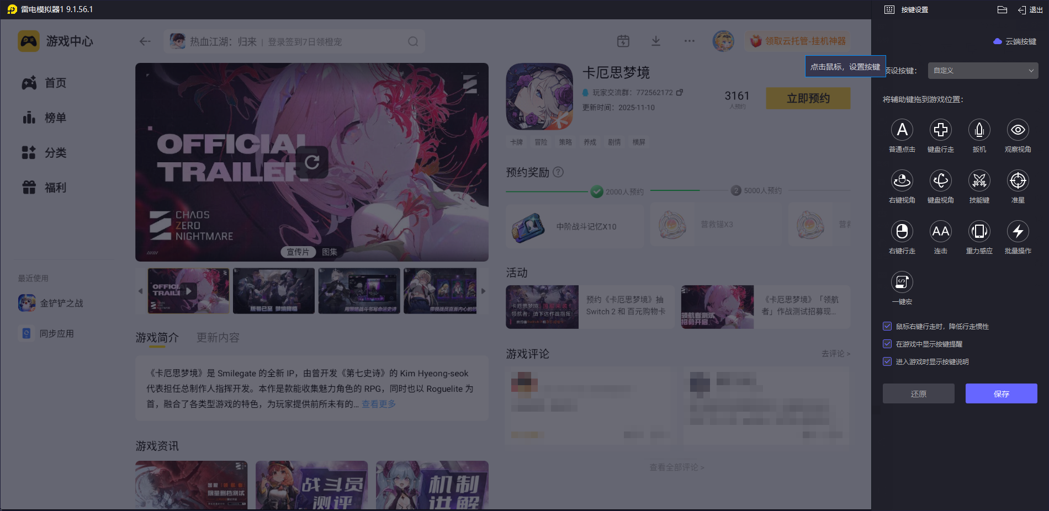
Task: Toggle 在游戏中显示按键提醒 checkbox
Action: (887, 344)
